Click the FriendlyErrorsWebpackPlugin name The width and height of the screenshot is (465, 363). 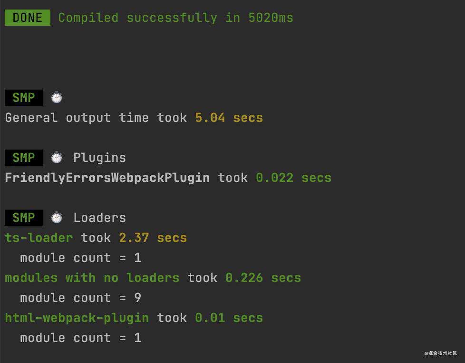pyautogui.click(x=107, y=178)
